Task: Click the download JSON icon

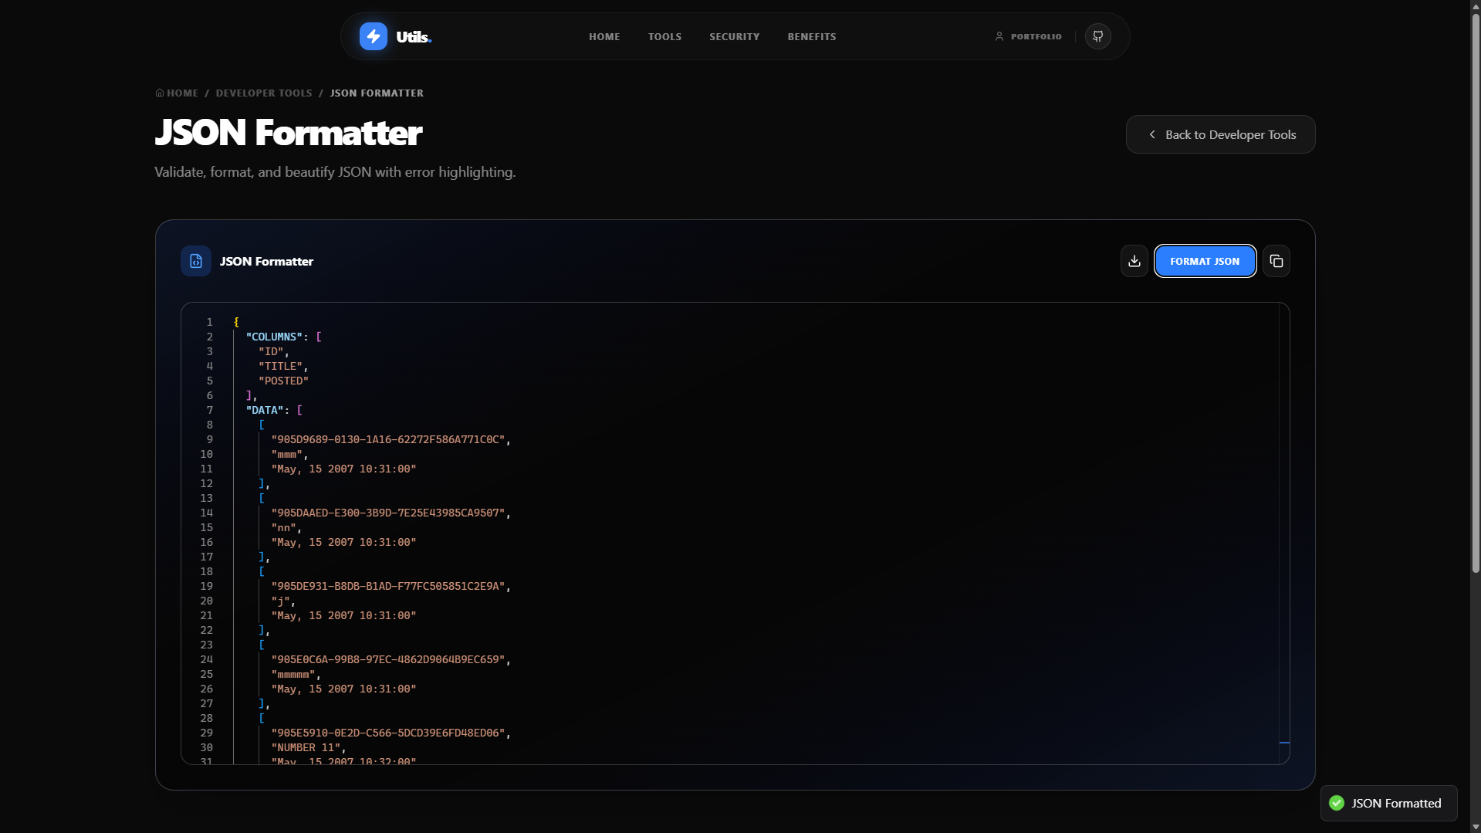Action: click(x=1133, y=261)
